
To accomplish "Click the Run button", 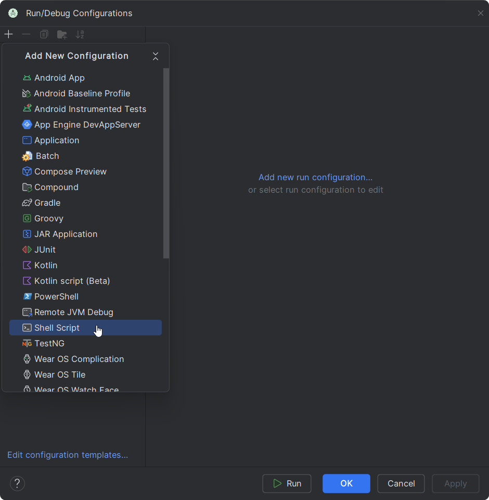I will (287, 483).
